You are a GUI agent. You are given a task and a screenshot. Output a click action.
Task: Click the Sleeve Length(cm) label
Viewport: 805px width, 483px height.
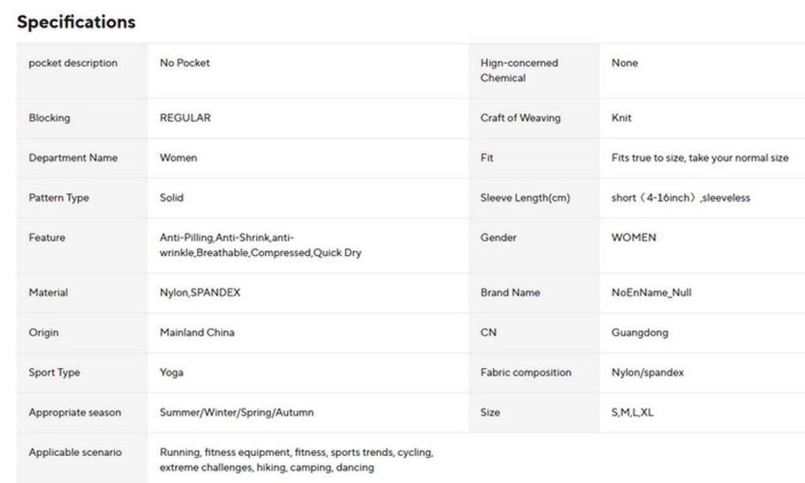point(525,197)
